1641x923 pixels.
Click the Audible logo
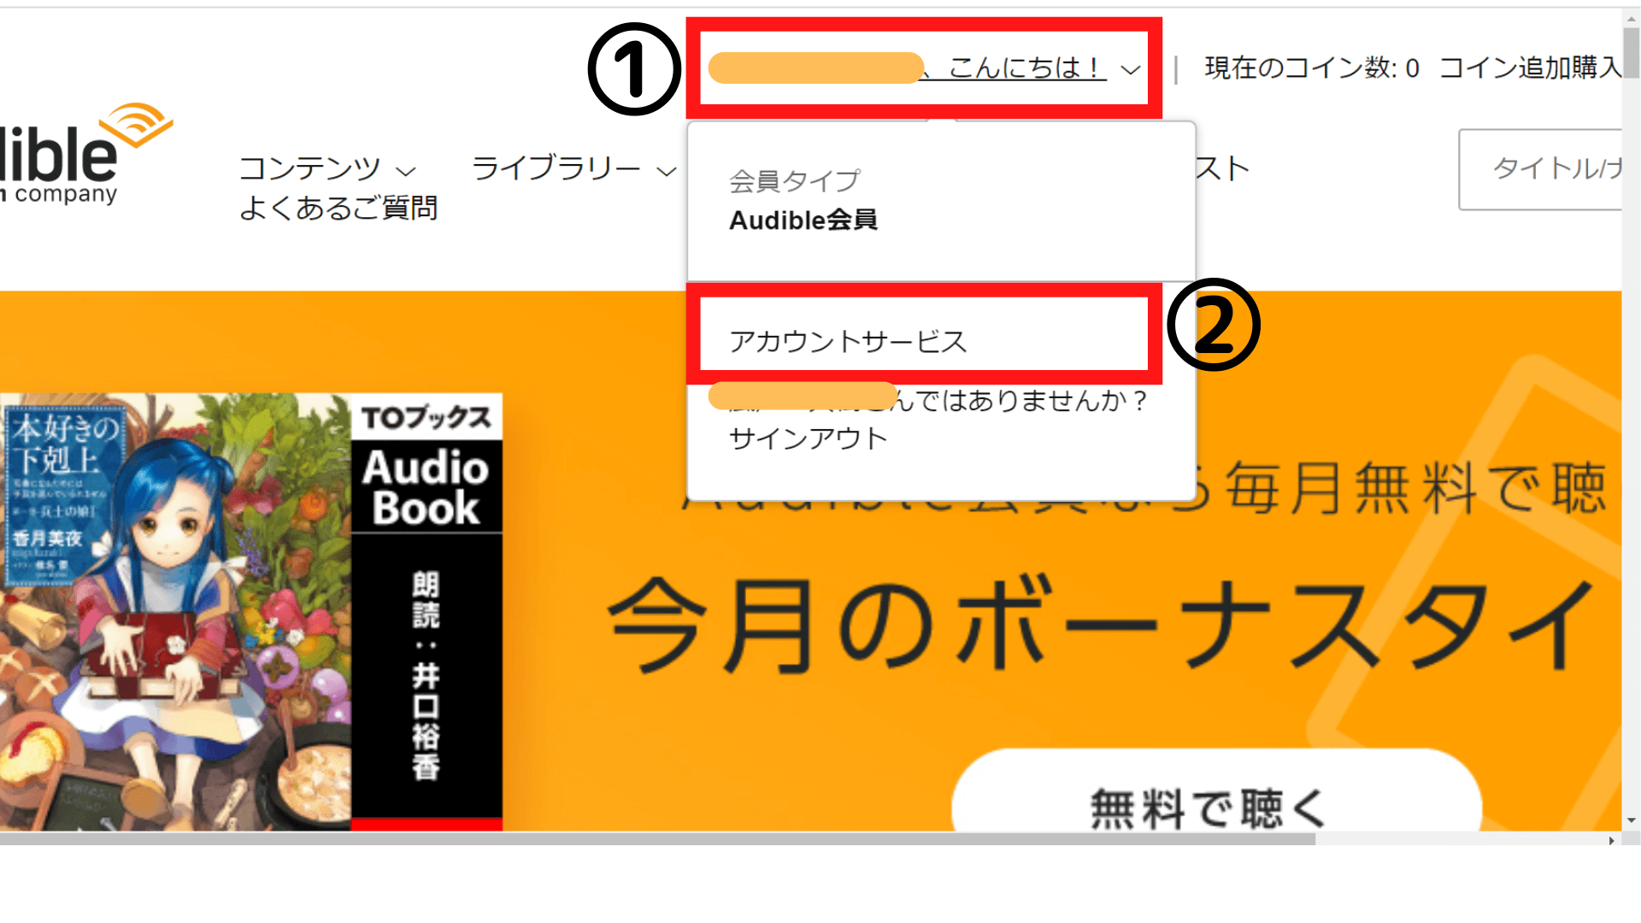click(85, 154)
